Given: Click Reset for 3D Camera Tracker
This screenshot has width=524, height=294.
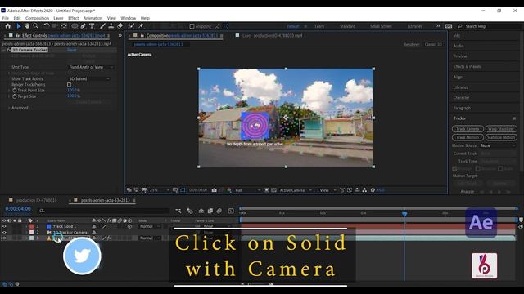Looking at the screenshot, I should click(72, 50).
